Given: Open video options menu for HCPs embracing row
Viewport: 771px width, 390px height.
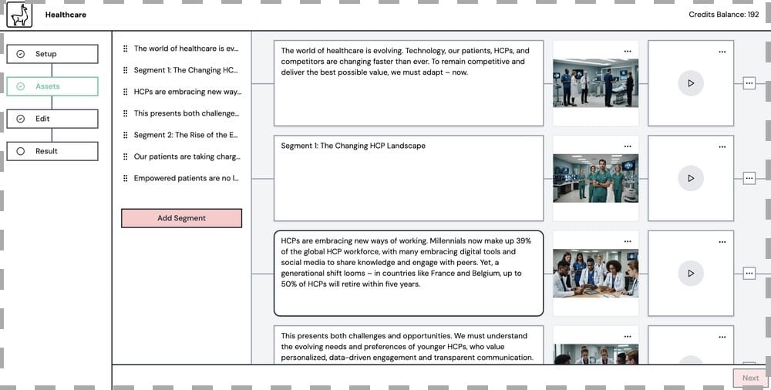Looking at the screenshot, I should (x=722, y=242).
